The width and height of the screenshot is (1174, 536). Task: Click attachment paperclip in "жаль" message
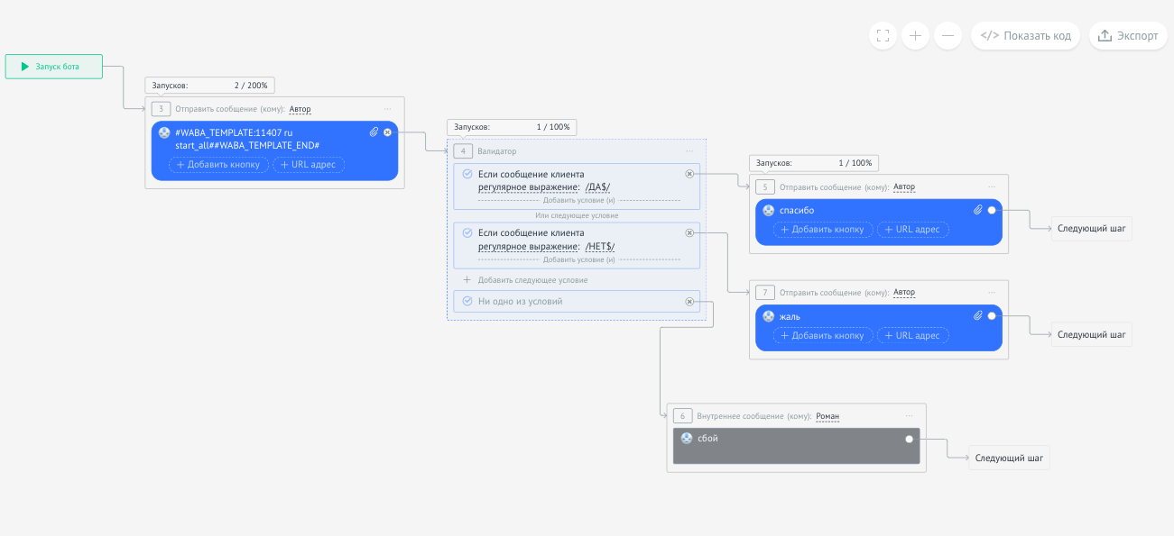pyautogui.click(x=977, y=316)
